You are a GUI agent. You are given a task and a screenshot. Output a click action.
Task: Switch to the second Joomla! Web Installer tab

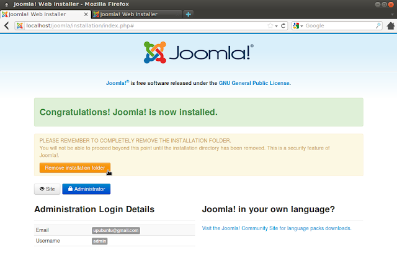(136, 14)
